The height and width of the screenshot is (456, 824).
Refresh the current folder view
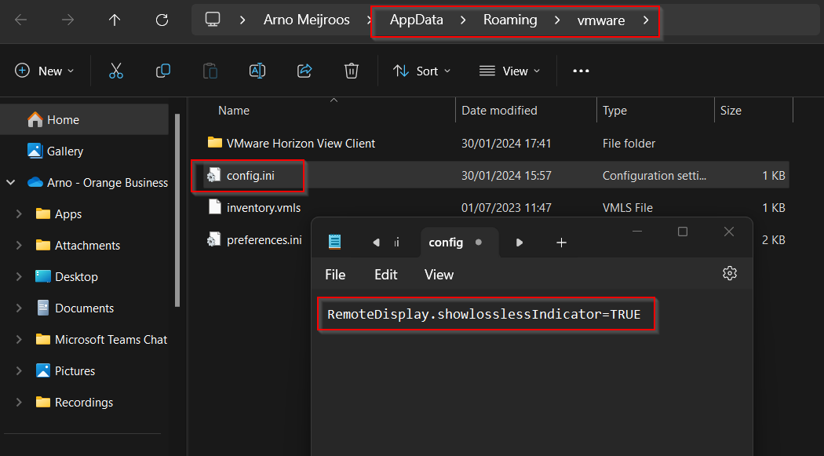pyautogui.click(x=162, y=20)
